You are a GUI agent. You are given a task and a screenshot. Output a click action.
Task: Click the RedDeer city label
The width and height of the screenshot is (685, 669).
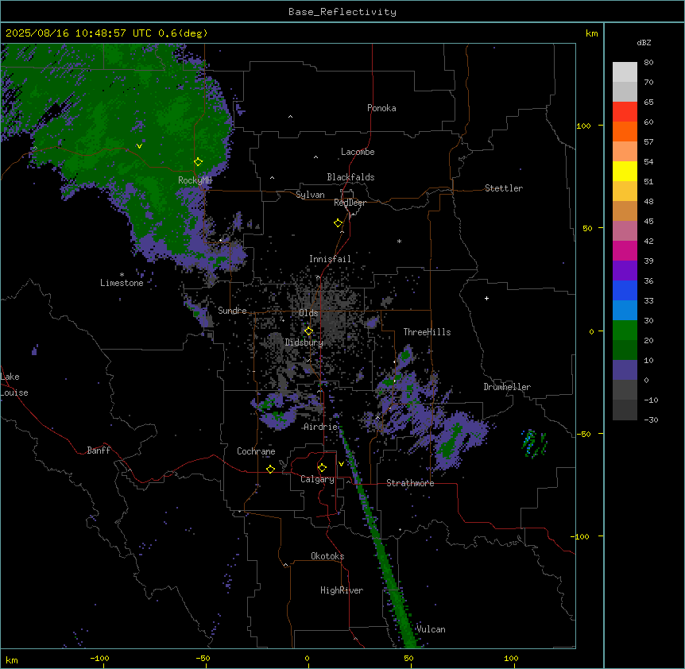tap(350, 203)
